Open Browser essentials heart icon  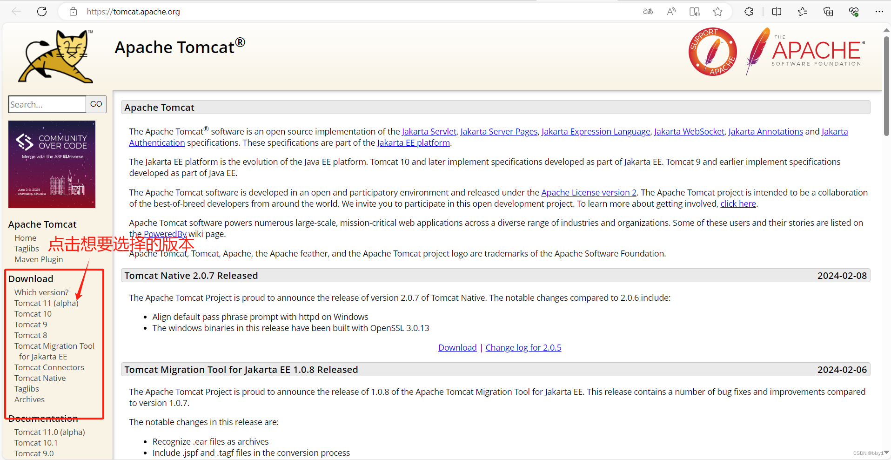pos(854,12)
